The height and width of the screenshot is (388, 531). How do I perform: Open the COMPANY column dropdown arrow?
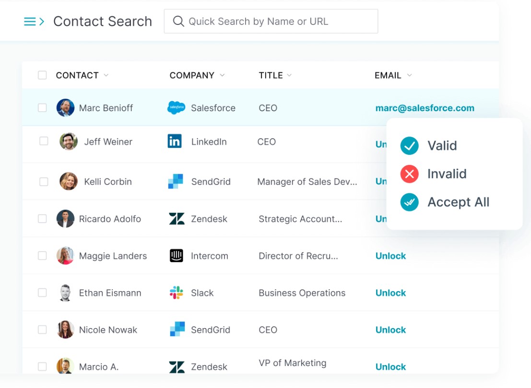(222, 75)
